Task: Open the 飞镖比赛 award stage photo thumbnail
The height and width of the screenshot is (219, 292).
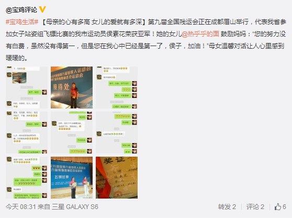Action: tap(72, 178)
